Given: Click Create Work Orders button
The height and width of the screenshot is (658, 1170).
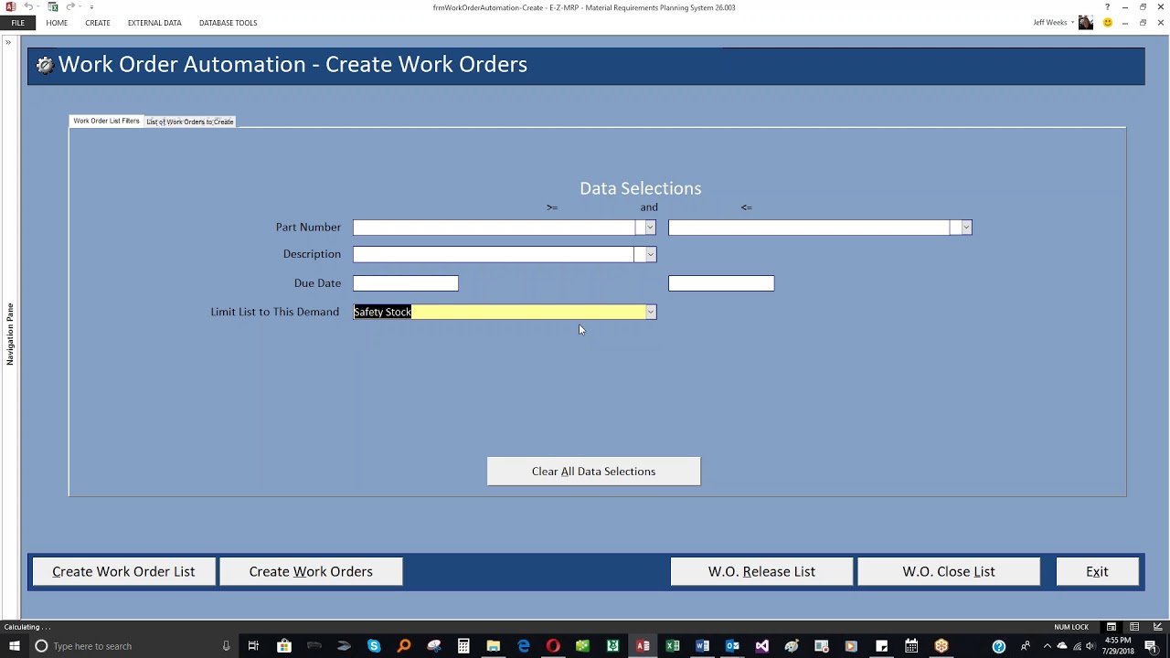Looking at the screenshot, I should pos(311,571).
